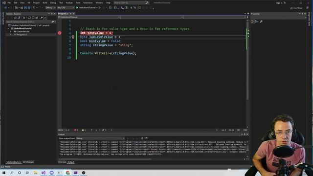Image resolution: width=313 pixels, height=176 pixels.
Task: Switch to the Output tab
Action: 71,162
